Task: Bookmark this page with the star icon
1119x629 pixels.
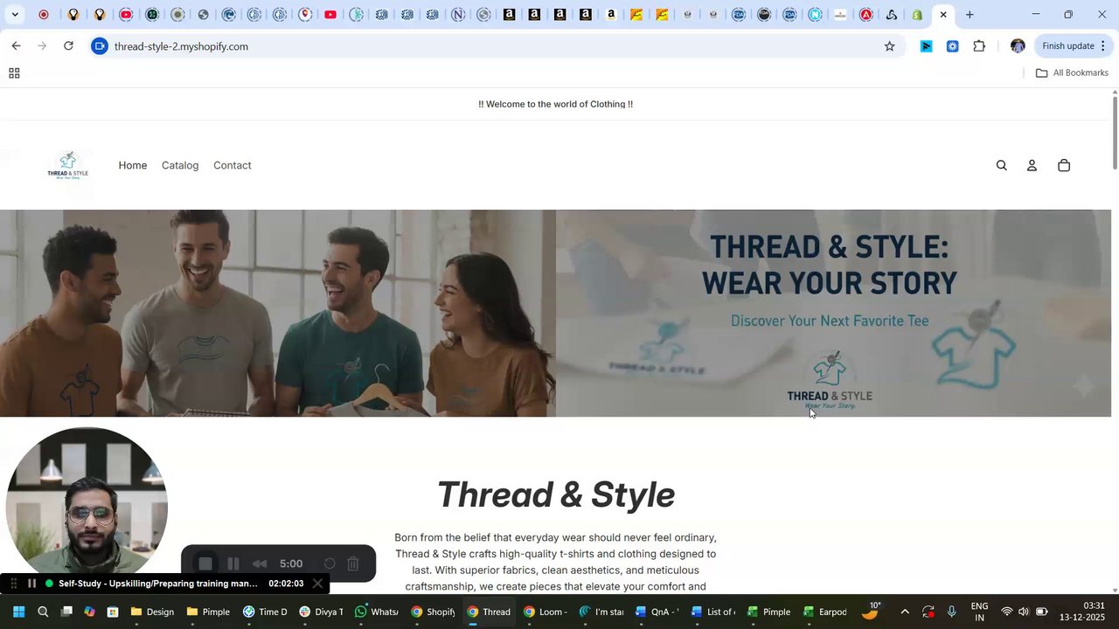Action: pyautogui.click(x=890, y=46)
